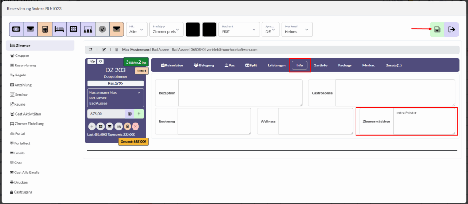The height and width of the screenshot is (204, 468).
Task: Open the NR dropdown showing Alle
Action: coord(137,30)
